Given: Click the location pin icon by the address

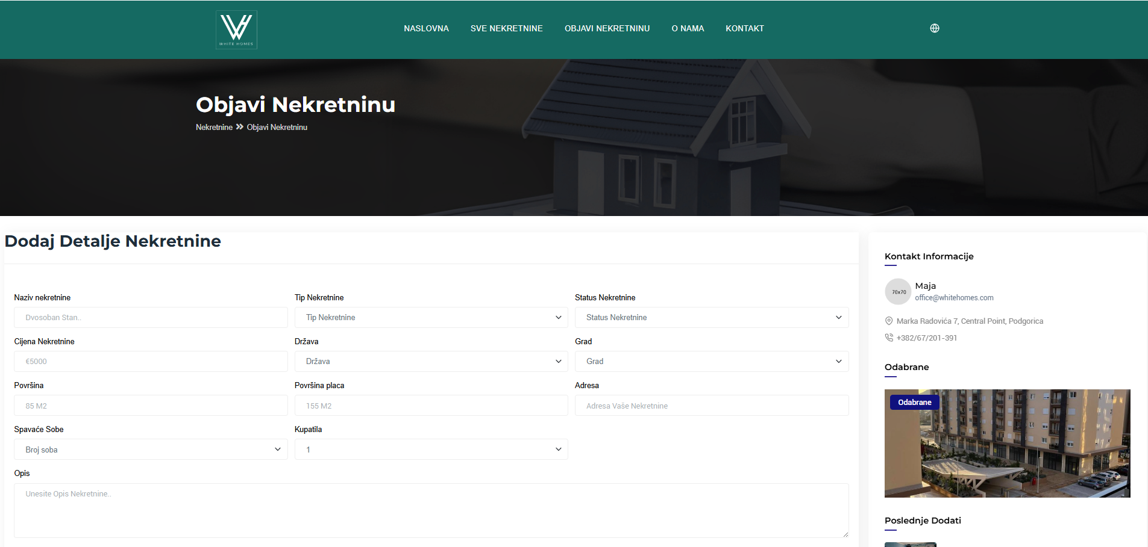Looking at the screenshot, I should 889,321.
